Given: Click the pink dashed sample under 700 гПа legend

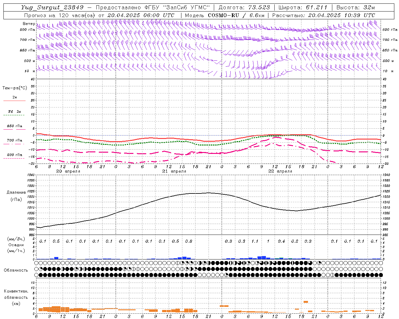Looking at the screenshot, I should point(14,144).
